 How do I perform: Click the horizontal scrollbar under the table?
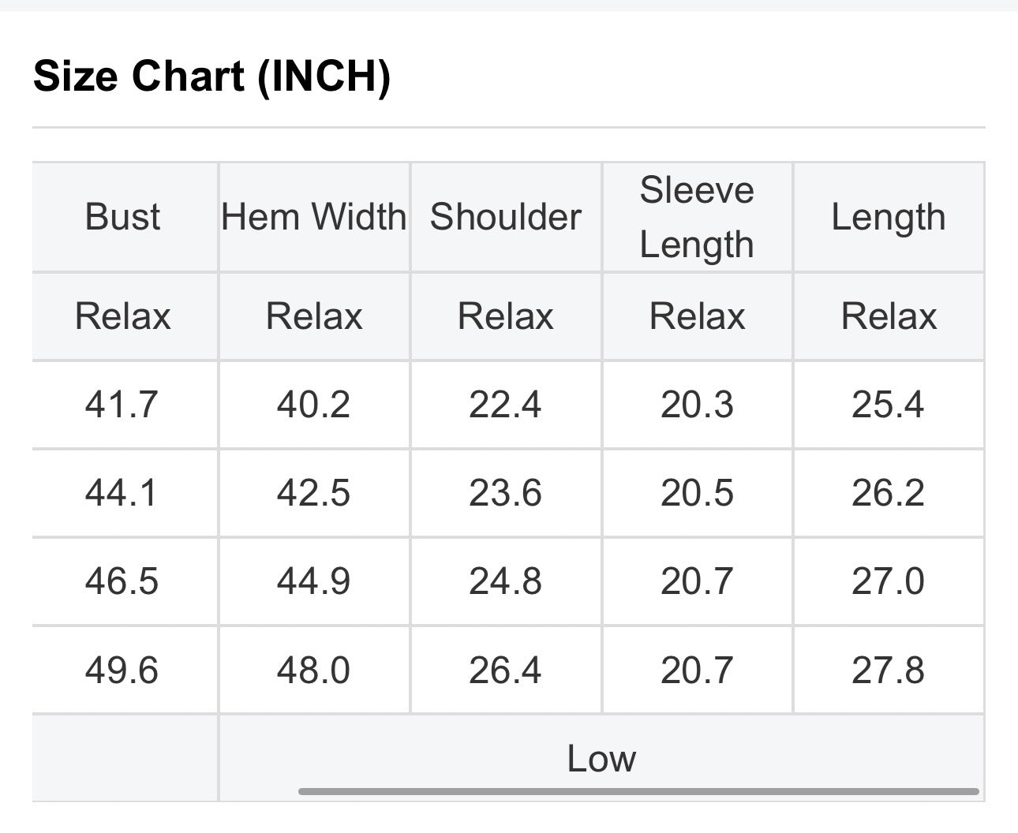click(x=638, y=791)
